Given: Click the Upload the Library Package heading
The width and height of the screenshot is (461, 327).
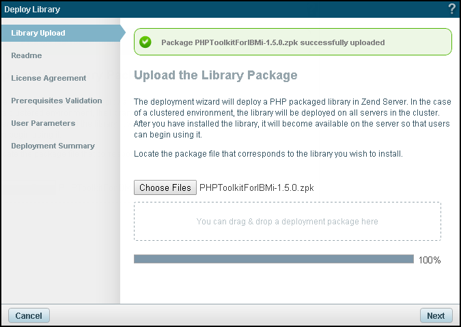Looking at the screenshot, I should click(x=216, y=75).
